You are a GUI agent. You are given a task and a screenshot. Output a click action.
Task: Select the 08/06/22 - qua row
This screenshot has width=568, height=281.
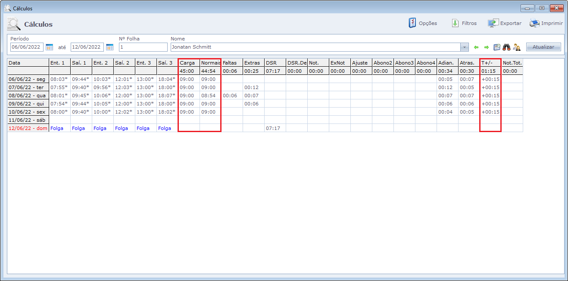coord(28,96)
